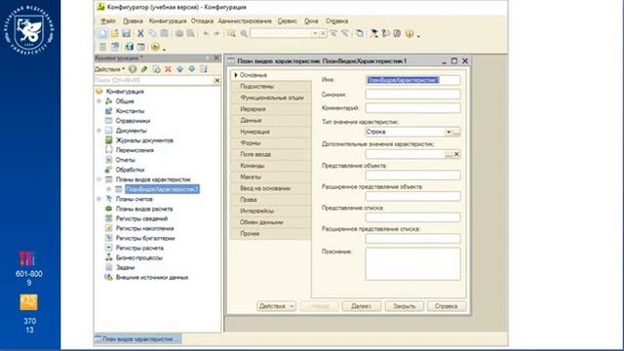Switch to the Подсистемы tab
Screen dimensions: 624x351
(x=271, y=86)
